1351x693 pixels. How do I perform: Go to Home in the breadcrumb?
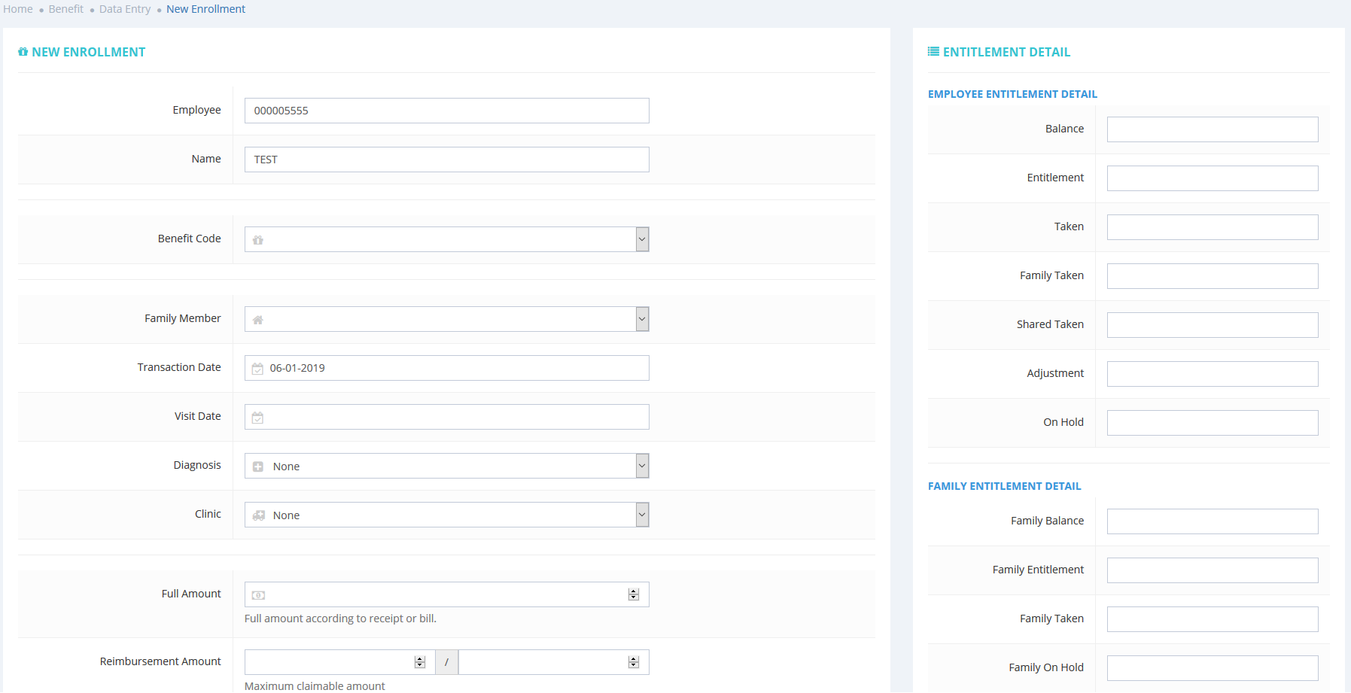point(18,9)
